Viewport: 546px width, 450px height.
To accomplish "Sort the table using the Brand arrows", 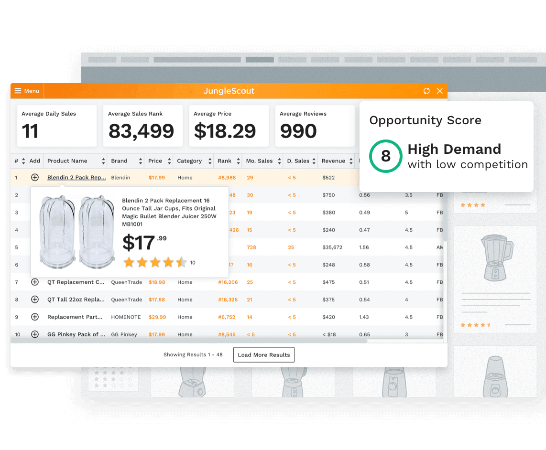I will tap(141, 161).
